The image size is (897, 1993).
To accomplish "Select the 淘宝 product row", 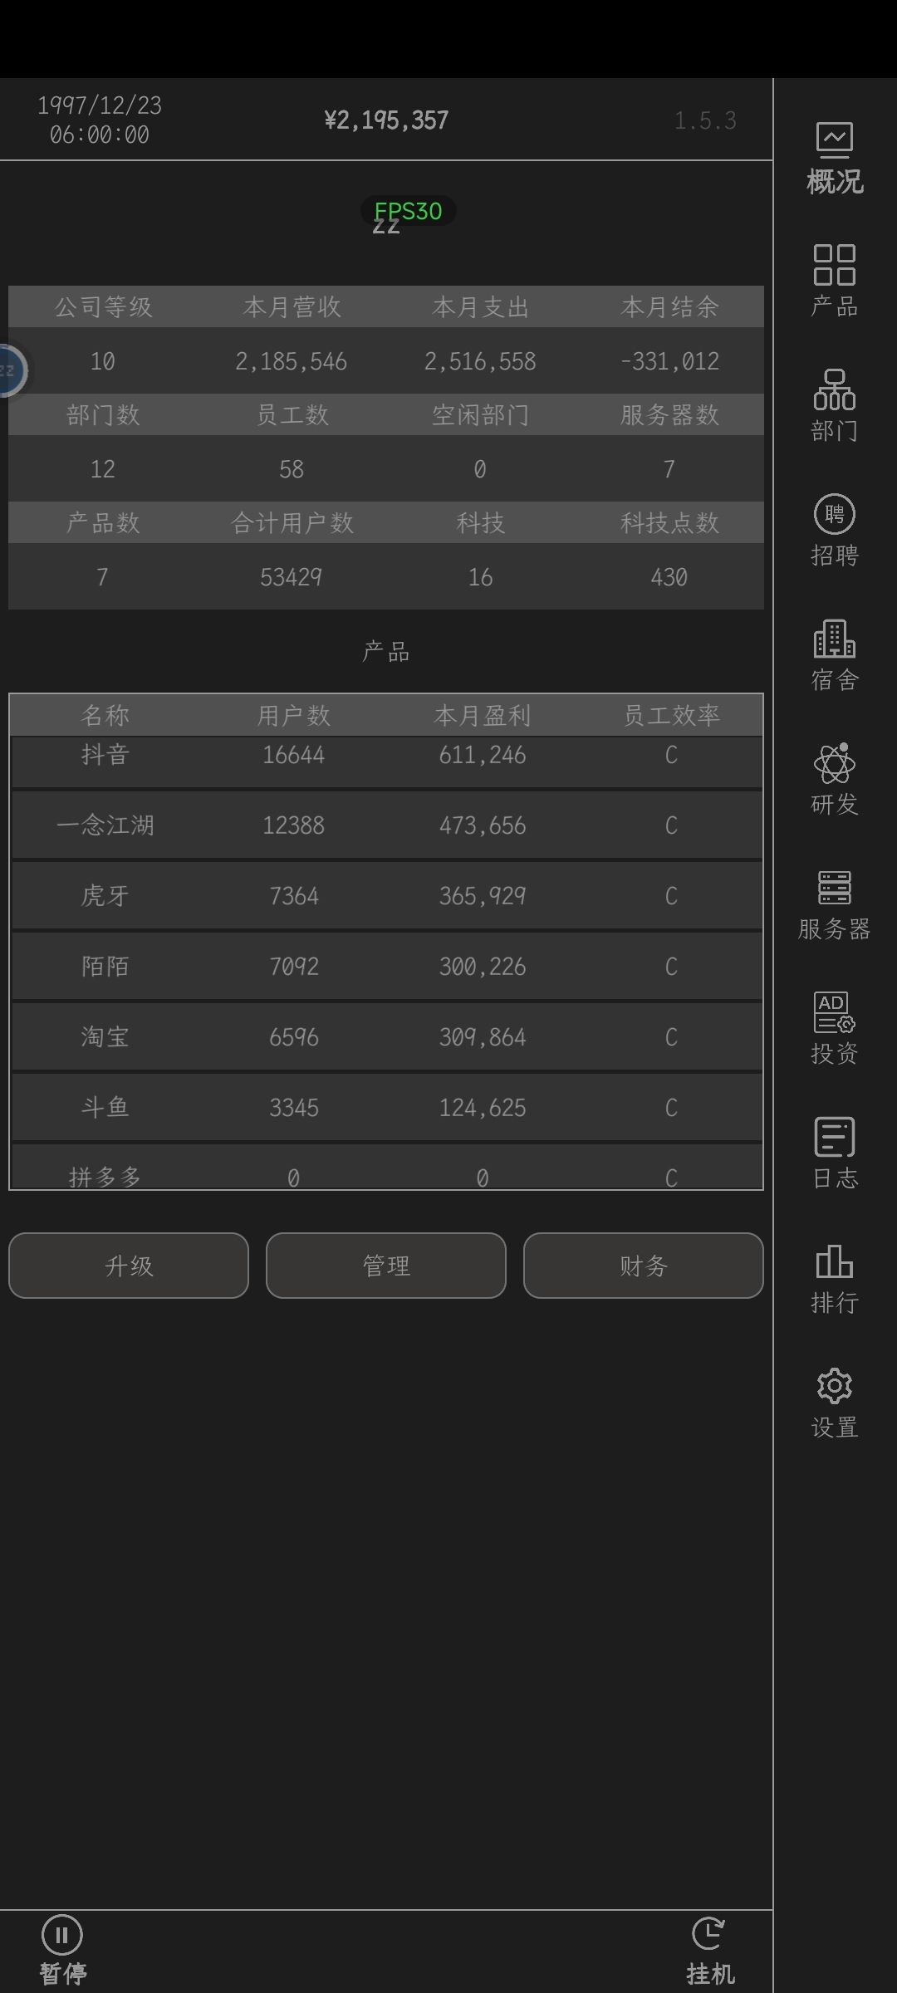I will tap(386, 1036).
